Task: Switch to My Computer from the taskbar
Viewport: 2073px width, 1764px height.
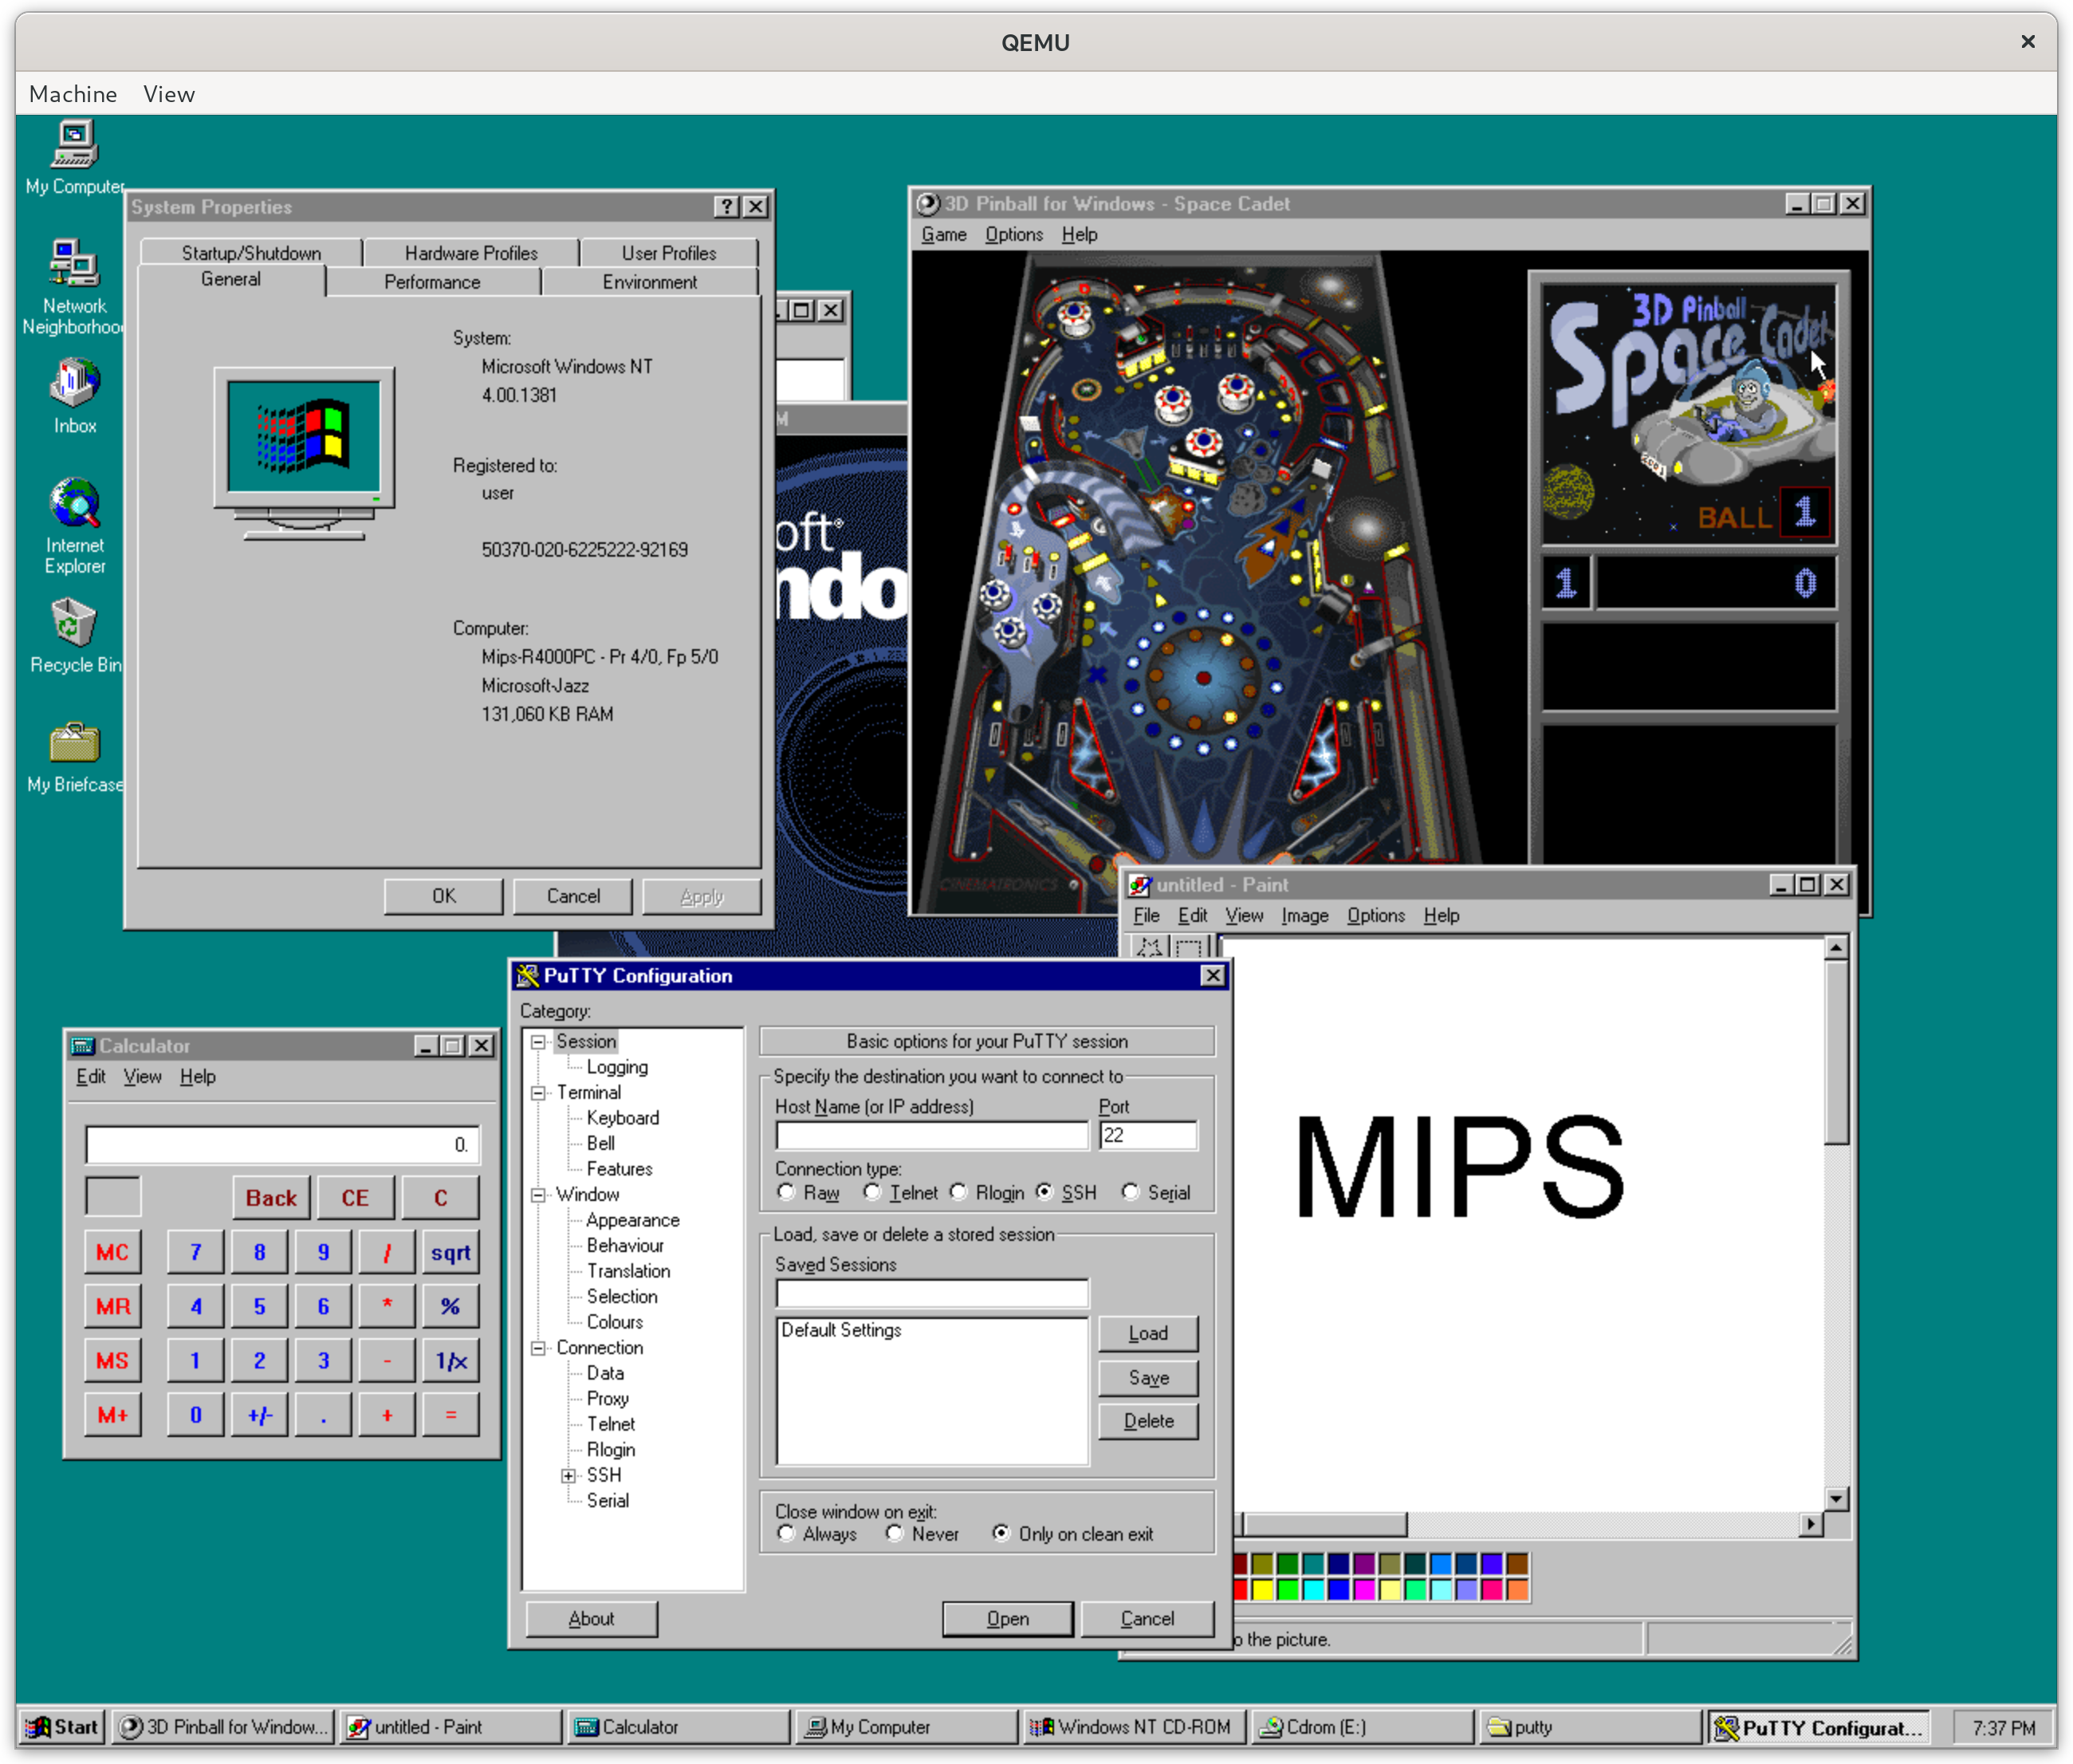Action: pyautogui.click(x=907, y=1727)
